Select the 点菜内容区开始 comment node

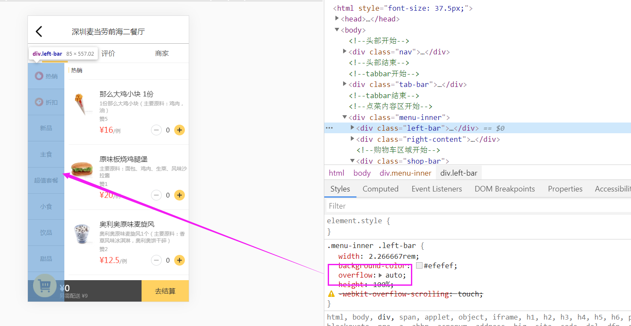391,106
